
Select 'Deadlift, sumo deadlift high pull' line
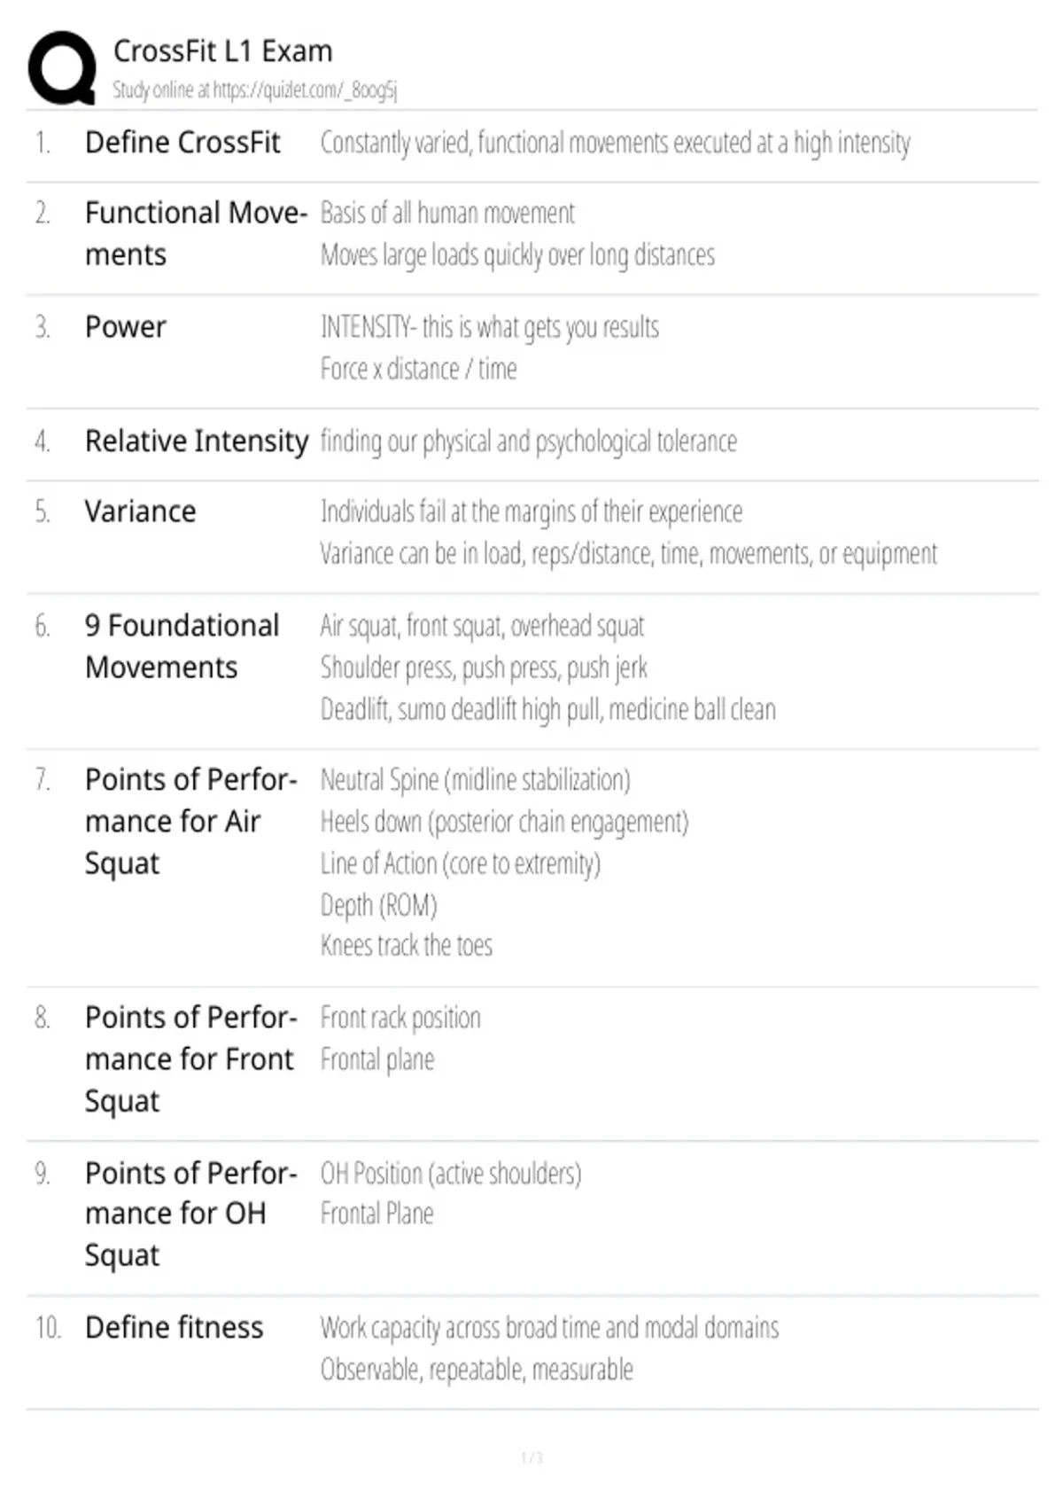point(548,710)
